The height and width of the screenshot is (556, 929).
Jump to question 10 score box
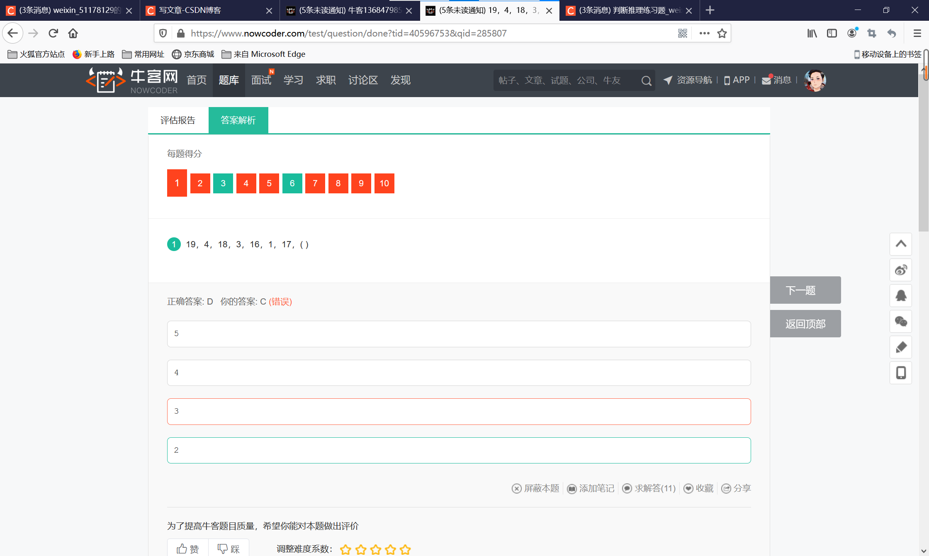point(384,183)
